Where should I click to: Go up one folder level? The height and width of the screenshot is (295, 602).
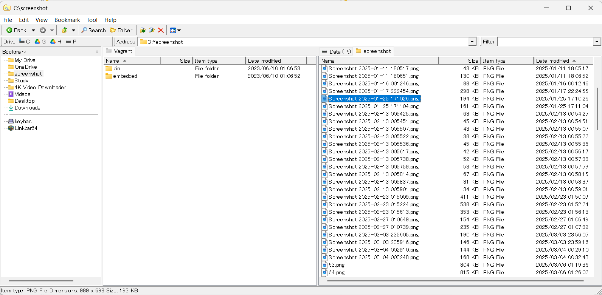[64, 30]
